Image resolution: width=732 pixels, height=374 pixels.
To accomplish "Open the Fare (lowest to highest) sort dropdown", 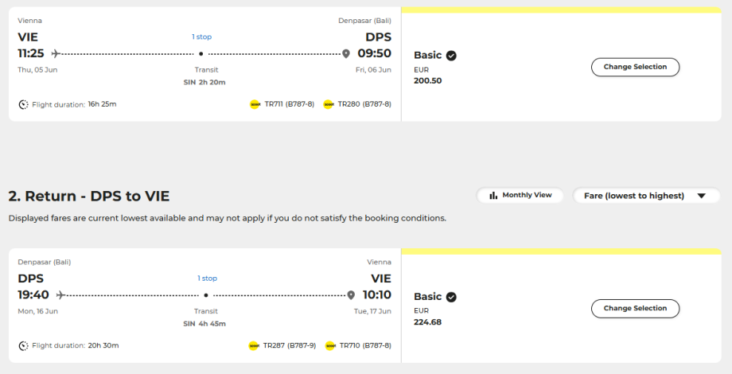I will click(645, 196).
